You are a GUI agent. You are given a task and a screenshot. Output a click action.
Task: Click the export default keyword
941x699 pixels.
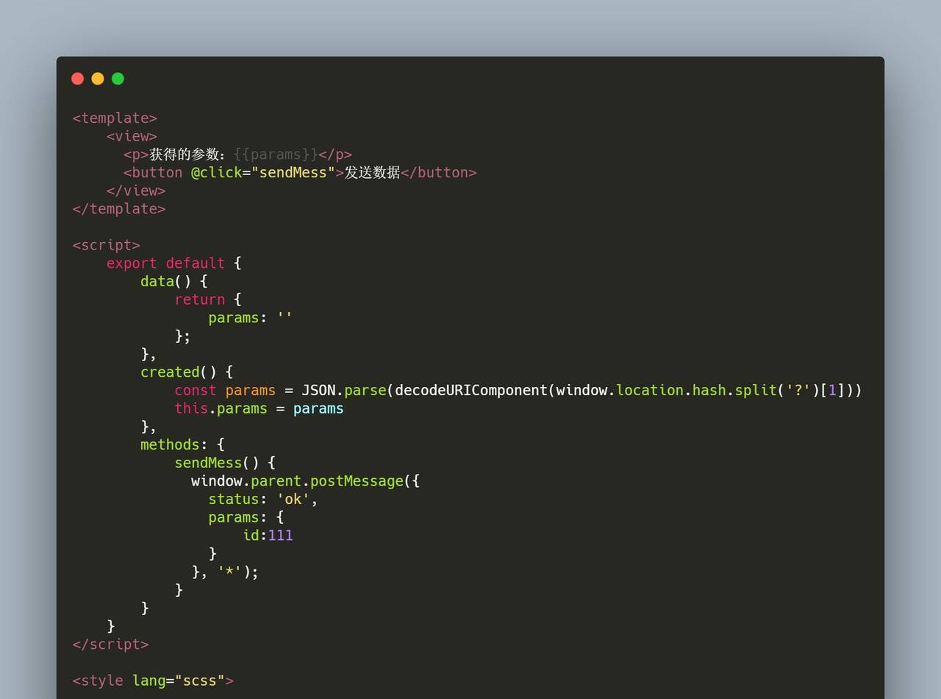(x=165, y=263)
